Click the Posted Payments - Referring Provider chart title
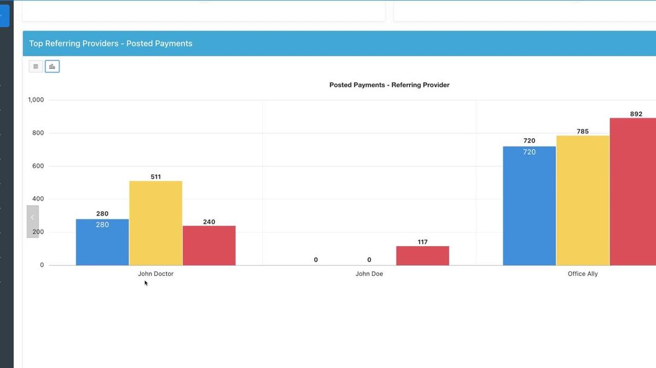This screenshot has height=368, width=656. pos(389,85)
